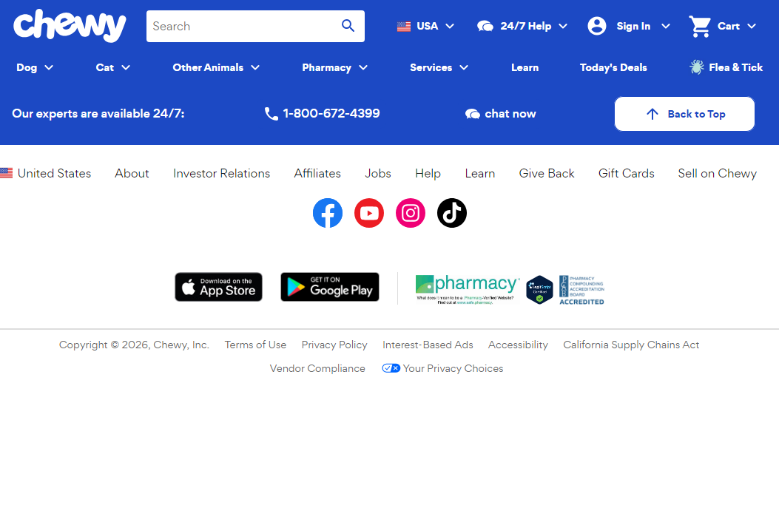The height and width of the screenshot is (525, 779).
Task: Open the Help footer link
Action: tap(428, 173)
